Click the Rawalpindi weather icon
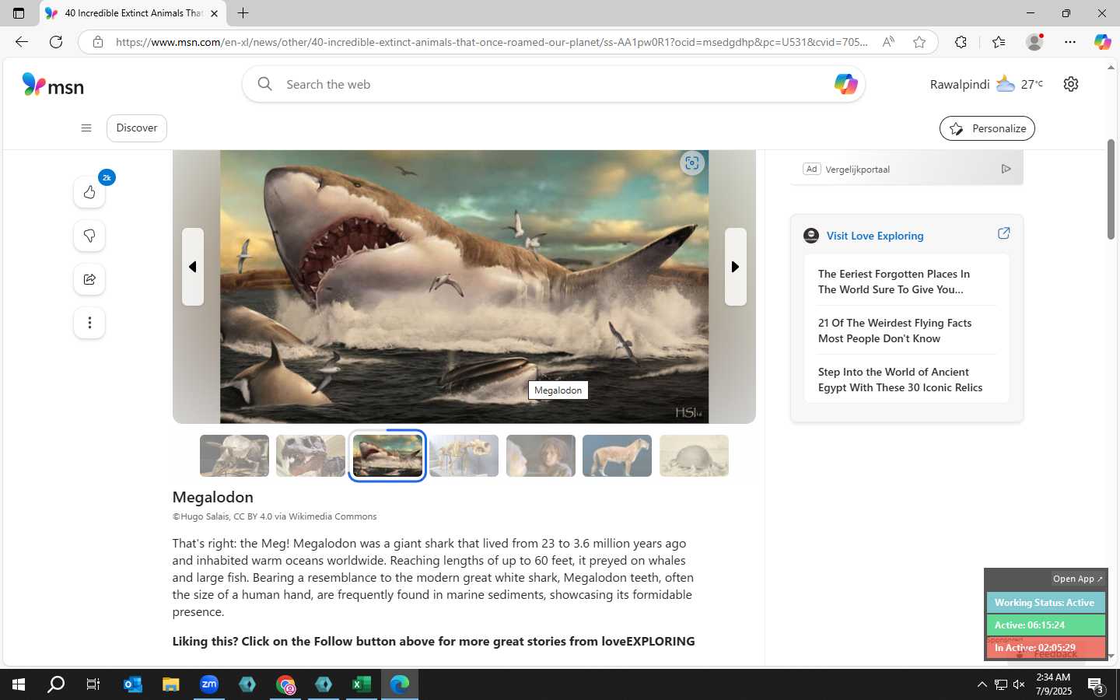The height and width of the screenshot is (700, 1120). [x=1006, y=83]
